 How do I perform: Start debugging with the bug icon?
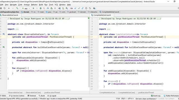[x=41, y=8]
